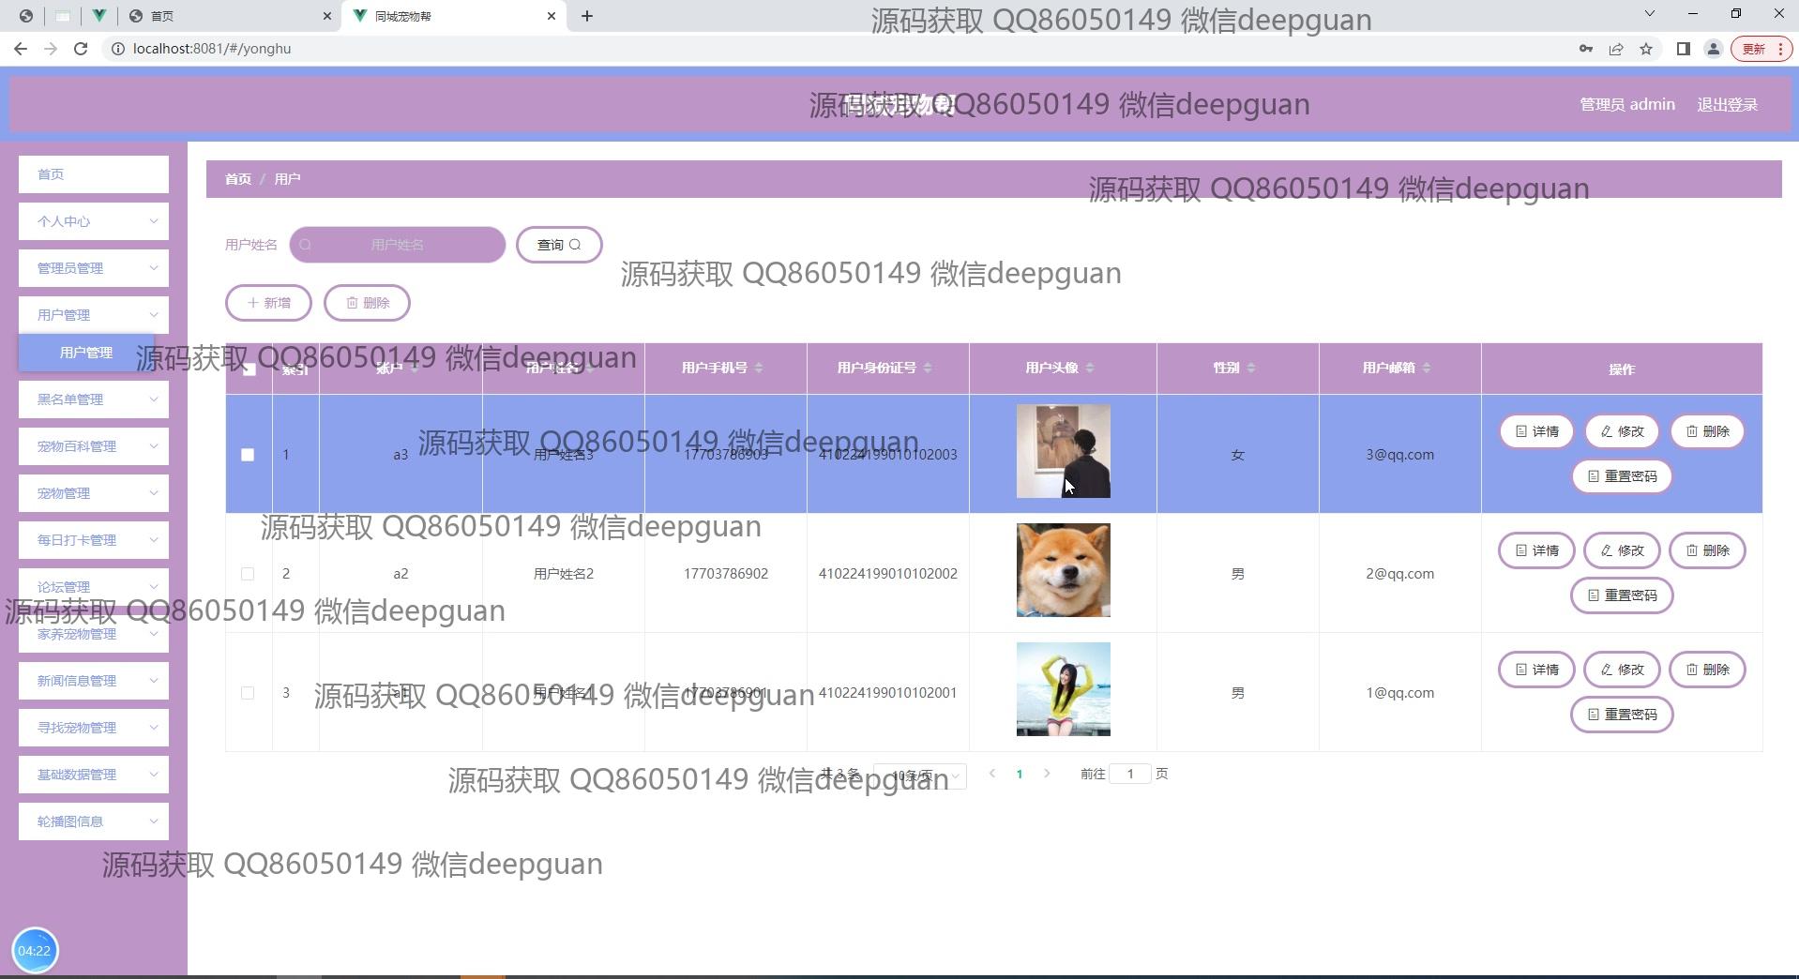Open the tab search dropdown arrow
The height and width of the screenshot is (979, 1799).
pos(1650,14)
